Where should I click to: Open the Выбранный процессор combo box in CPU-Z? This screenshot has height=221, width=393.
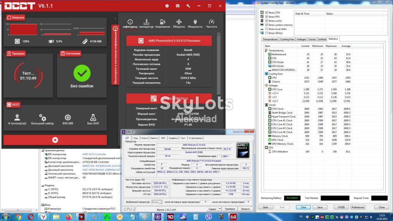pos(157,202)
